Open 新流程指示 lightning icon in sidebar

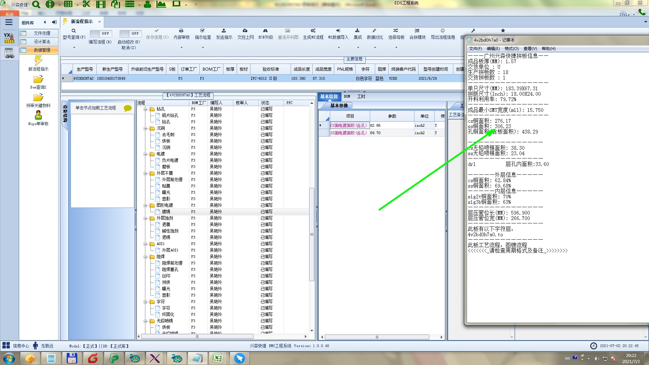click(38, 61)
